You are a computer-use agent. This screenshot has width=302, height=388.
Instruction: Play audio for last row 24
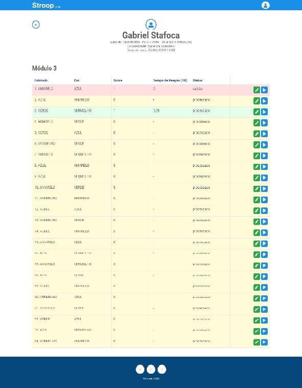tap(264, 342)
